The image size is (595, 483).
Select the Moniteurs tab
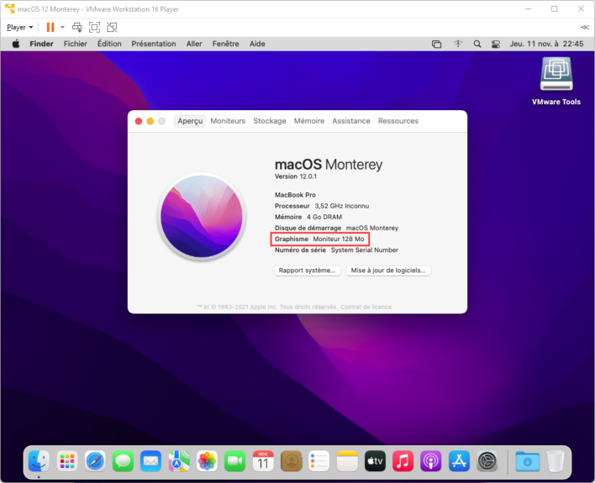coord(228,121)
